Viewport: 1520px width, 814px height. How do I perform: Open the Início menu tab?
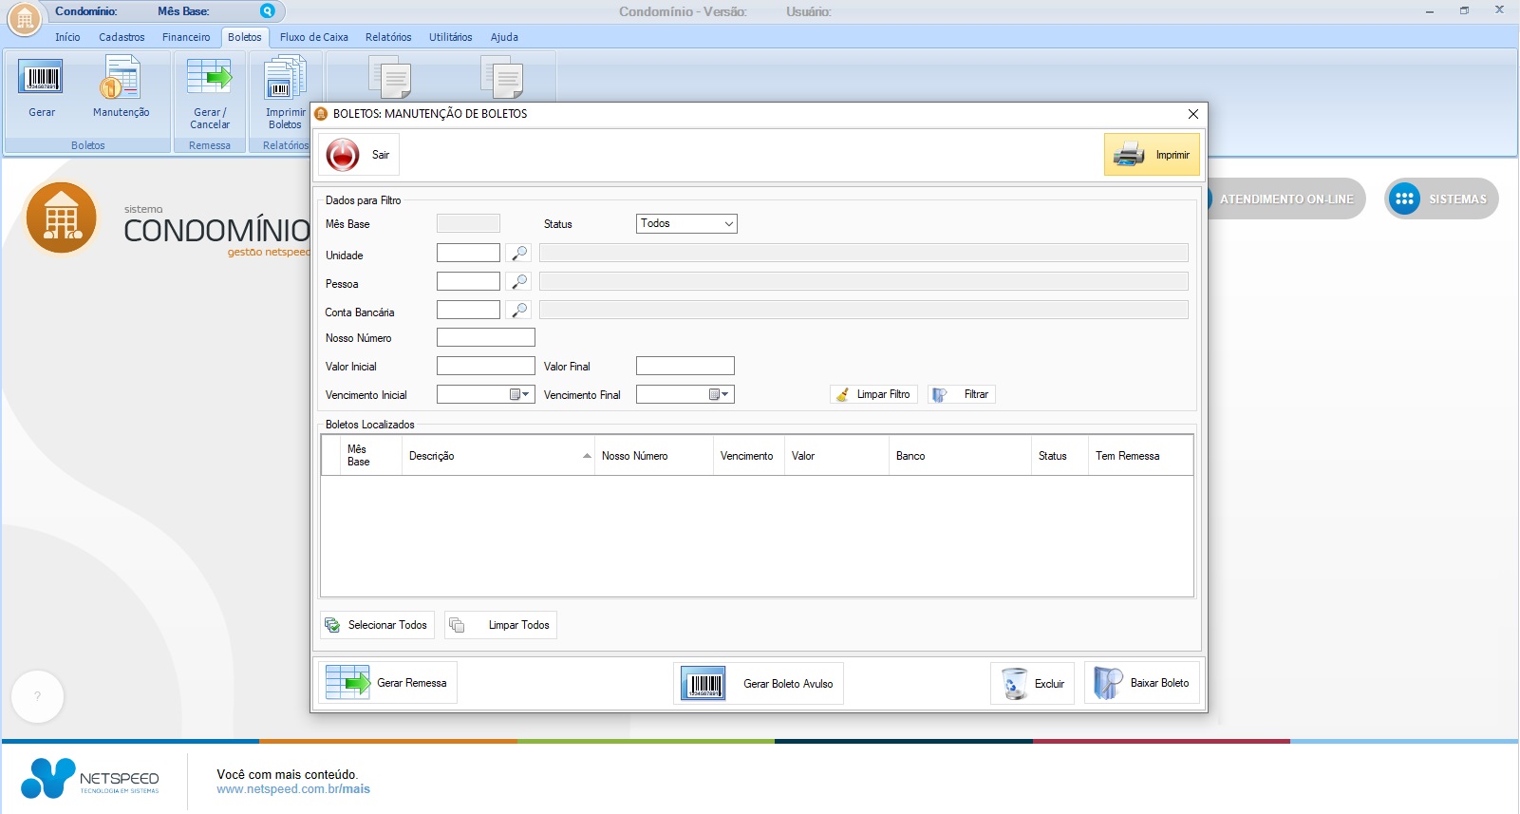point(67,37)
